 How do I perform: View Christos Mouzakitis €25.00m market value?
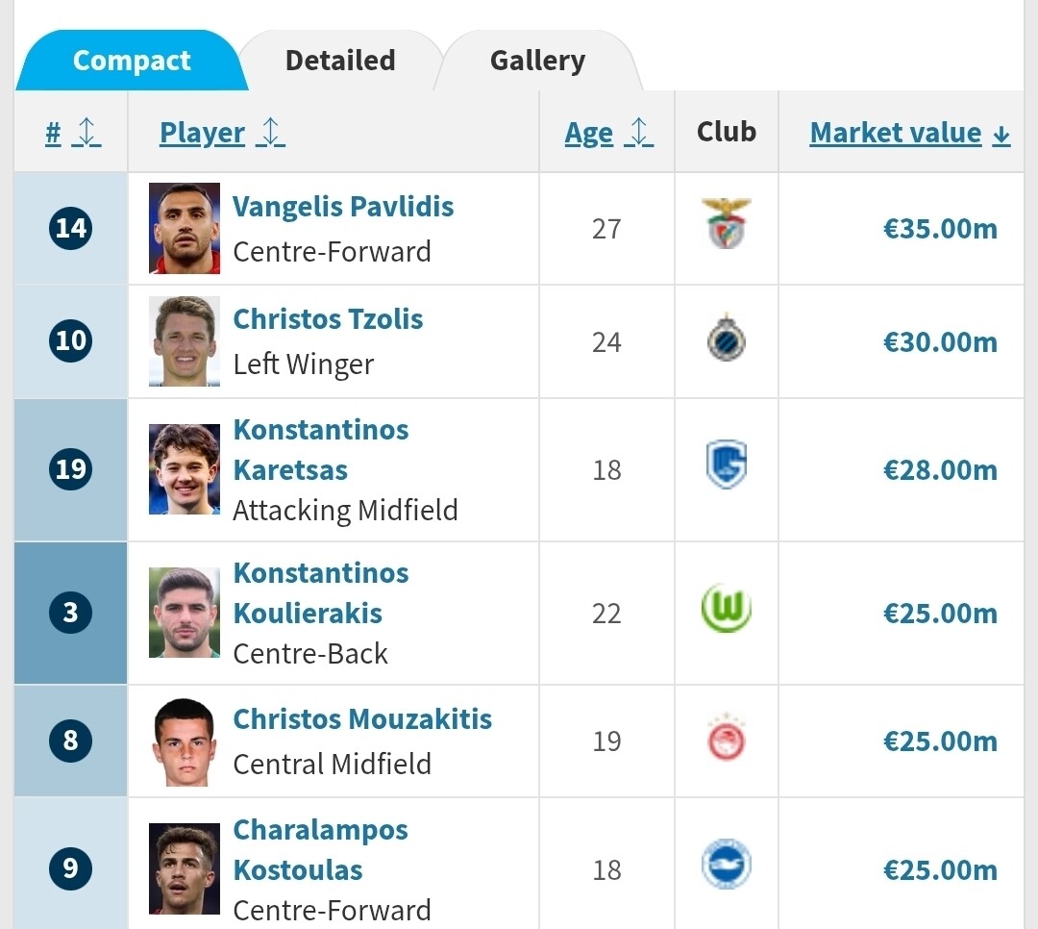point(940,741)
